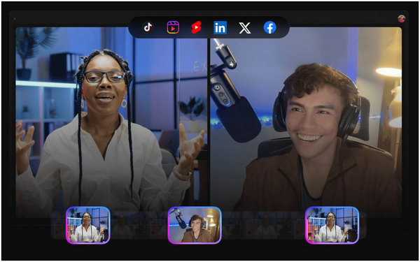Screen dimensions: 420x262
Task: Select the highlighted clip of the man with headphones
Action: pyautogui.click(x=195, y=225)
